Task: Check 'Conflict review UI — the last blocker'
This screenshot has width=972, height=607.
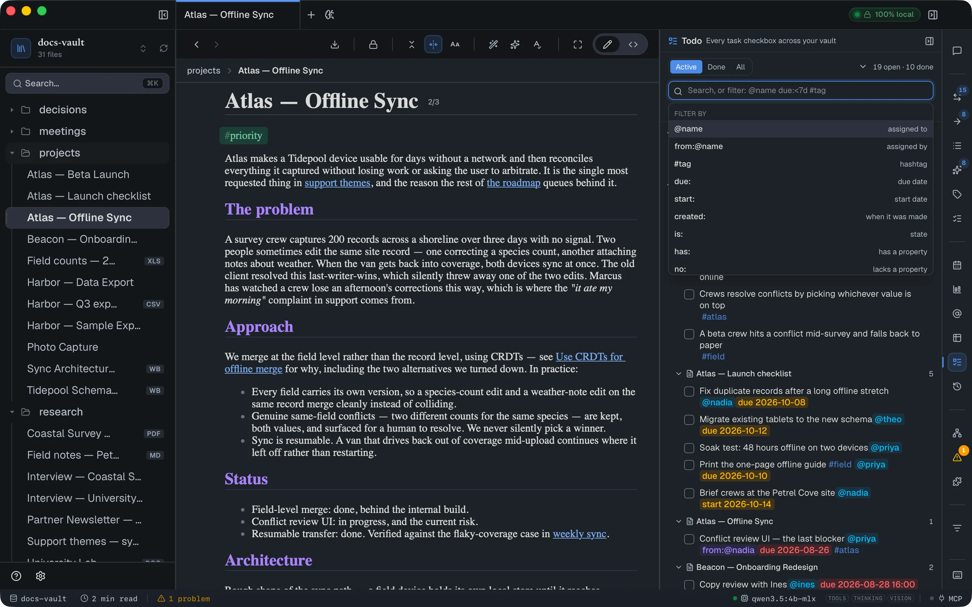Action: [689, 539]
